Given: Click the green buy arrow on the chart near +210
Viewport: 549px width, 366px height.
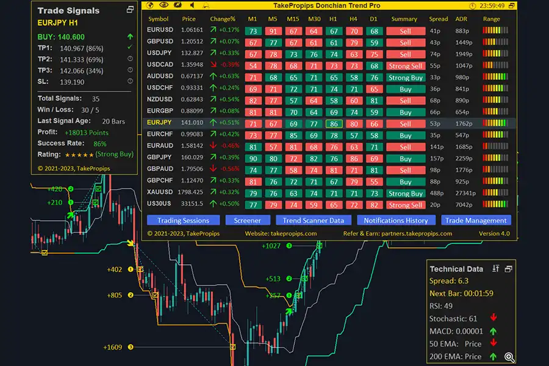Looking at the screenshot, I should [x=71, y=215].
